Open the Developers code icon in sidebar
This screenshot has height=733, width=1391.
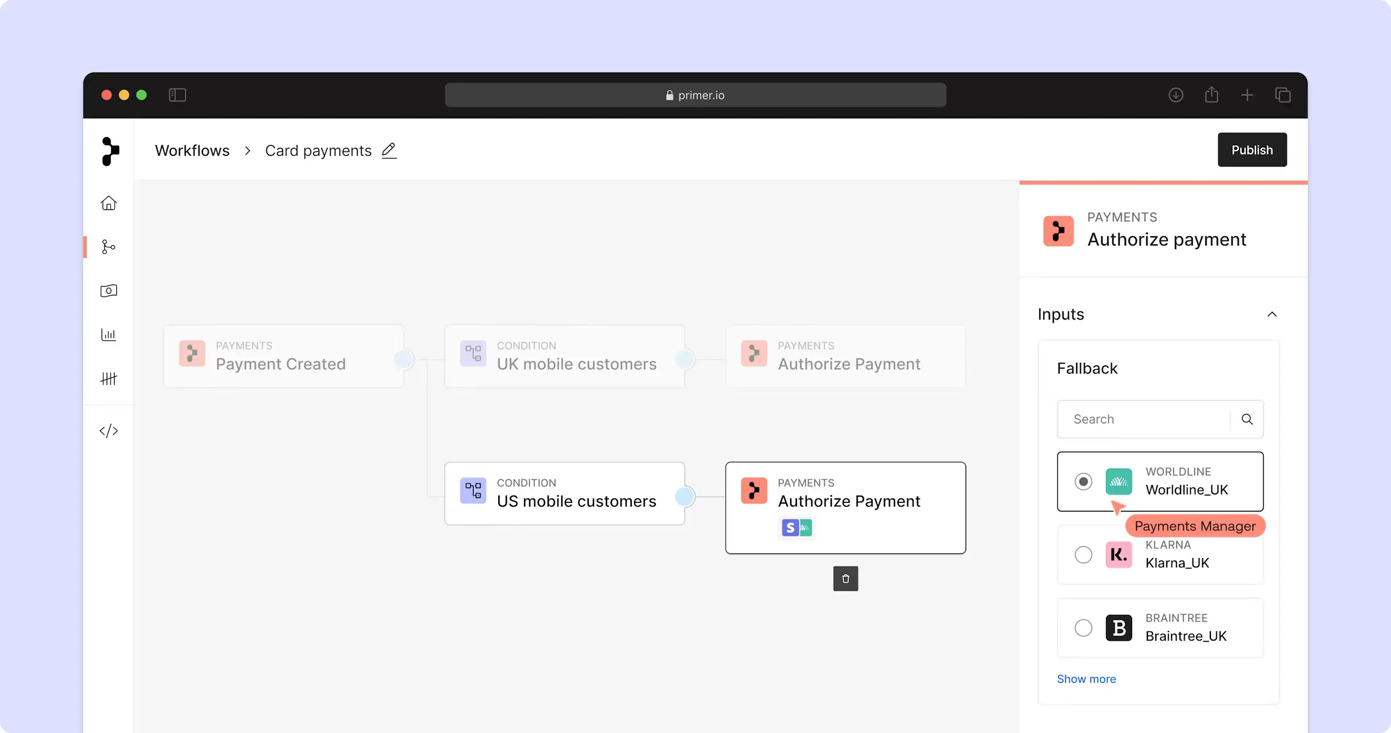tap(108, 431)
